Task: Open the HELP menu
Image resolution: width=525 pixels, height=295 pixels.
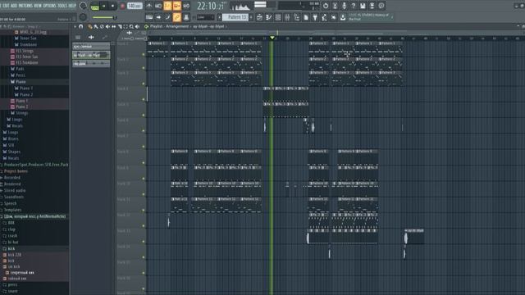Action: point(72,6)
